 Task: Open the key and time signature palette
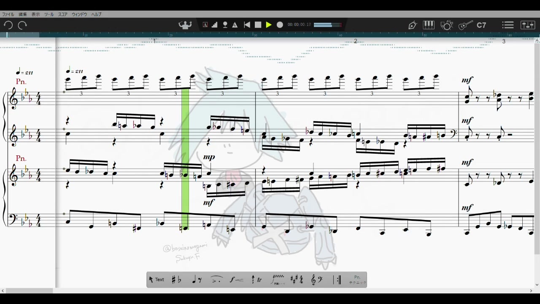pyautogui.click(x=297, y=280)
